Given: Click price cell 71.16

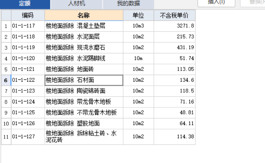Looking at the screenshot, I should click(x=175, y=102).
